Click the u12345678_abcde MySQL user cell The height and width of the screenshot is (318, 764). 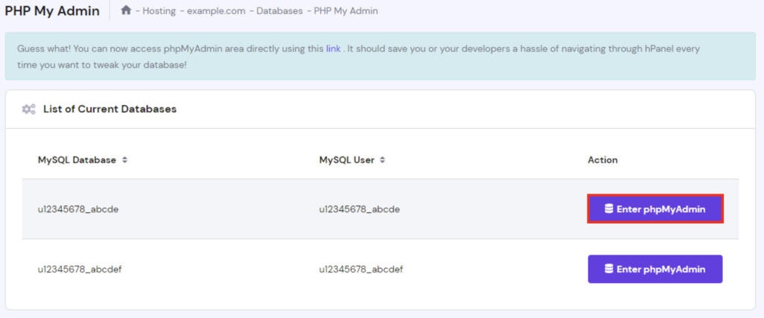coord(360,209)
